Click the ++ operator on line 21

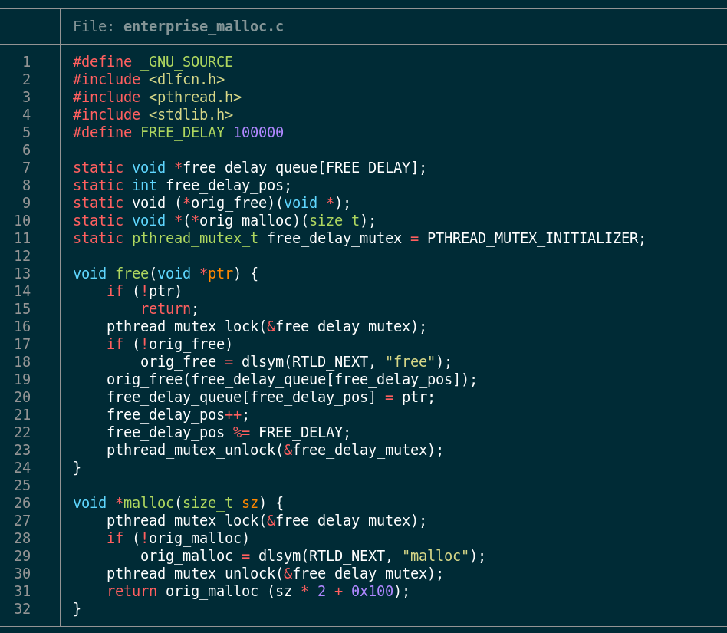click(x=233, y=415)
